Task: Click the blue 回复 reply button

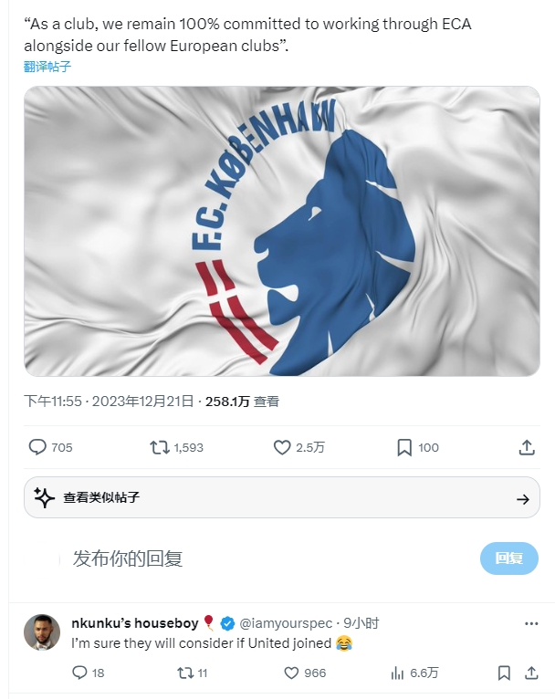Action: [509, 558]
